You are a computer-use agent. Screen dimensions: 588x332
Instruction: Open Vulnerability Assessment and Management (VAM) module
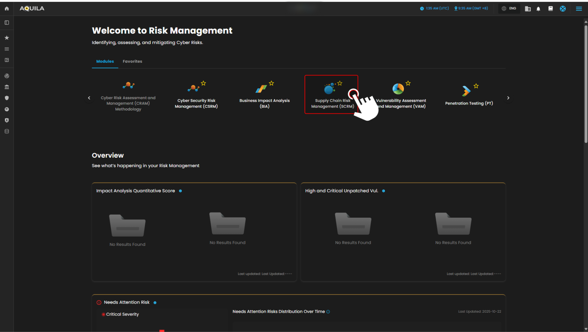click(x=401, y=95)
